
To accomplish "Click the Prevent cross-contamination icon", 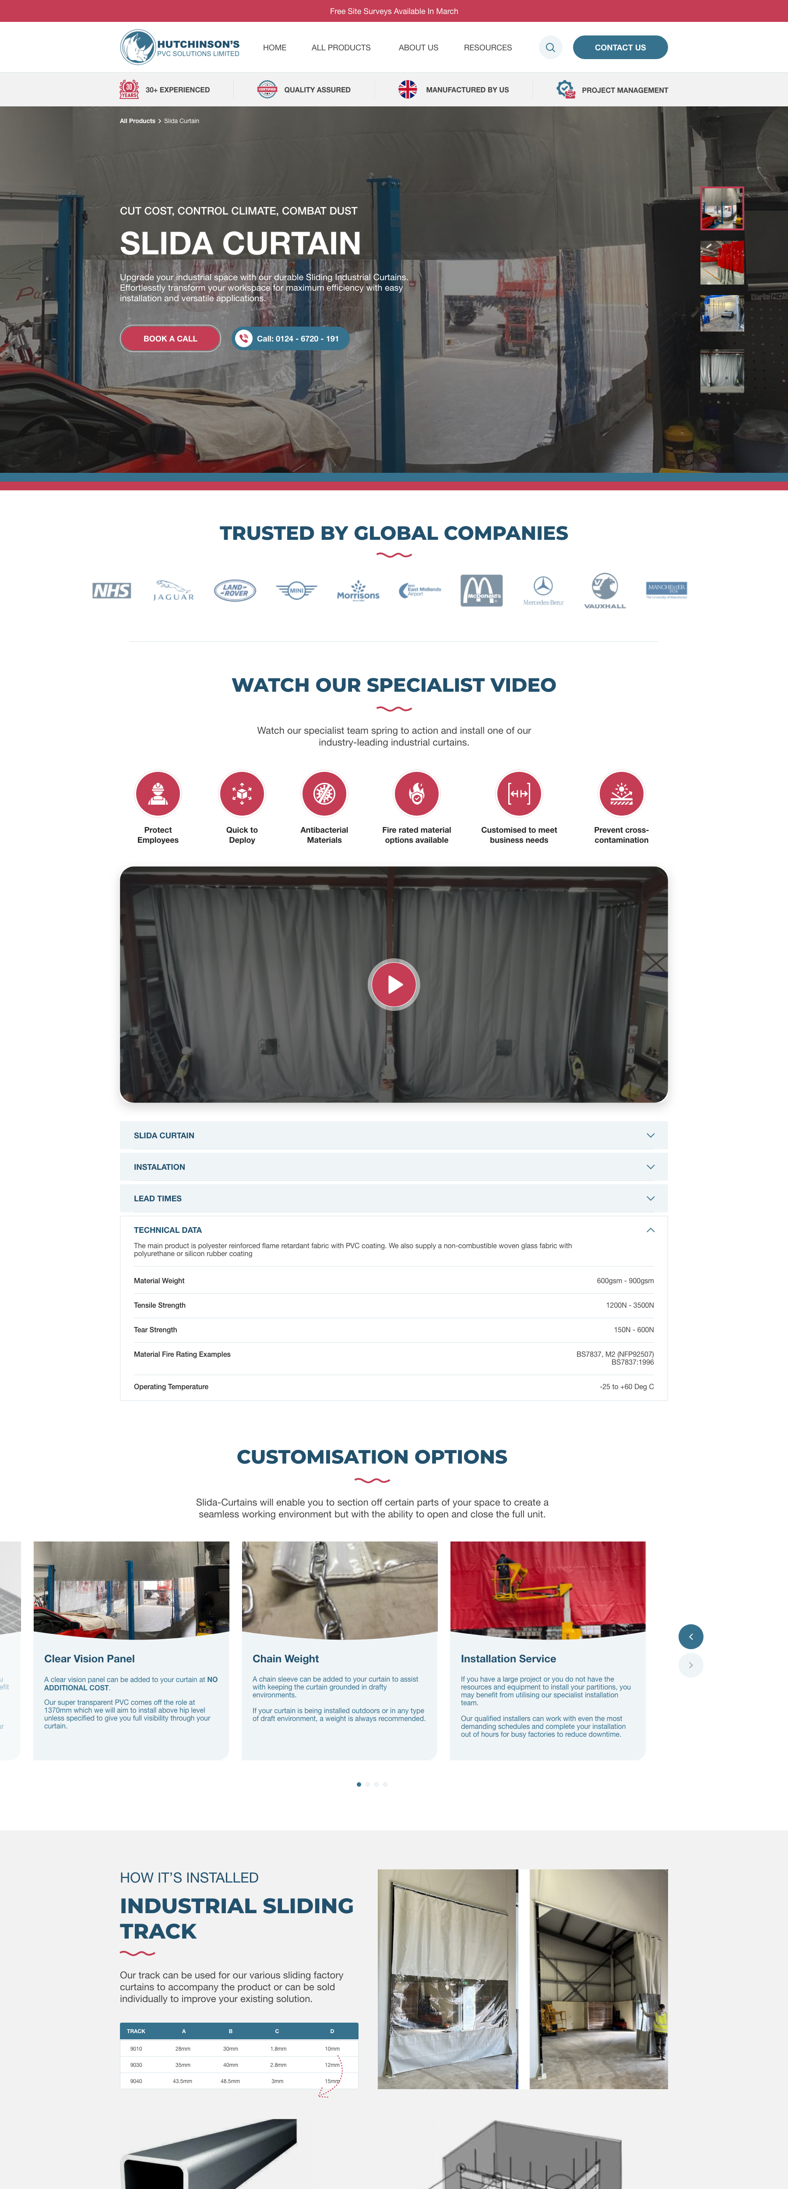I will (621, 794).
